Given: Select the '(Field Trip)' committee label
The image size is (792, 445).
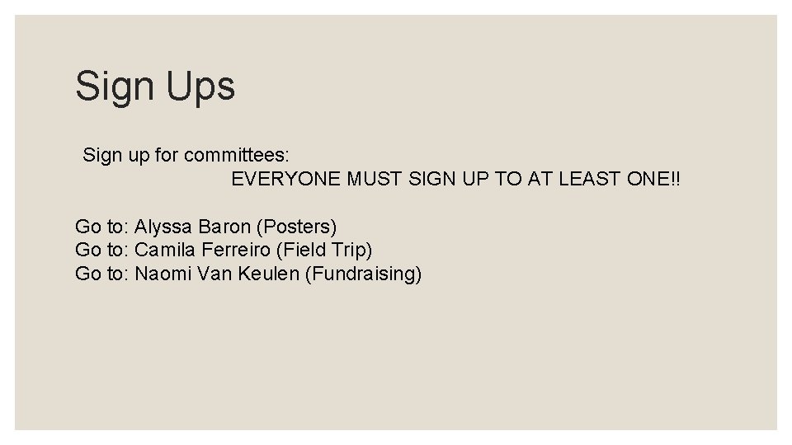Looking at the screenshot, I should click(324, 250).
